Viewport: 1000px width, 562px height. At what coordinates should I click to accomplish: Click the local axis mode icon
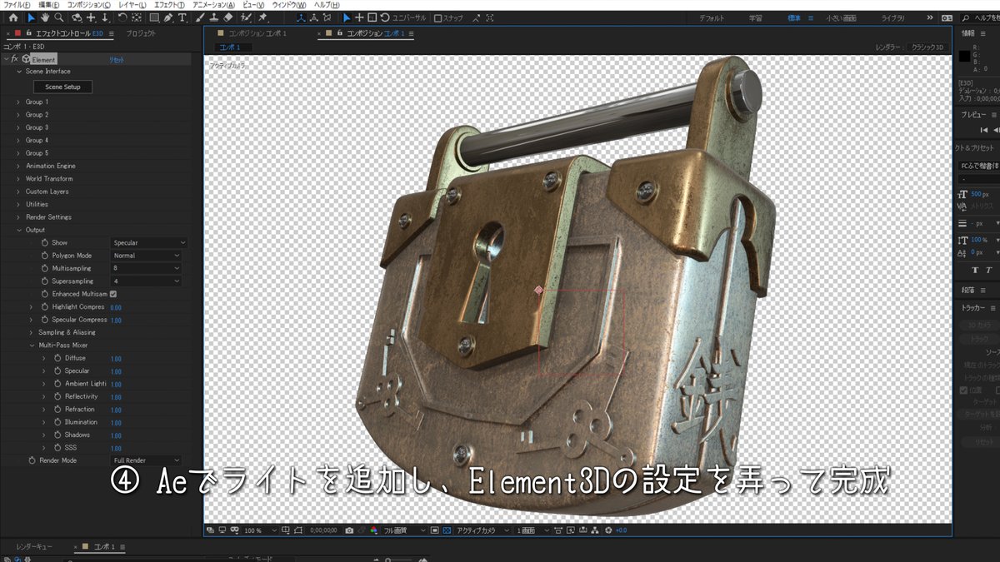coord(301,17)
